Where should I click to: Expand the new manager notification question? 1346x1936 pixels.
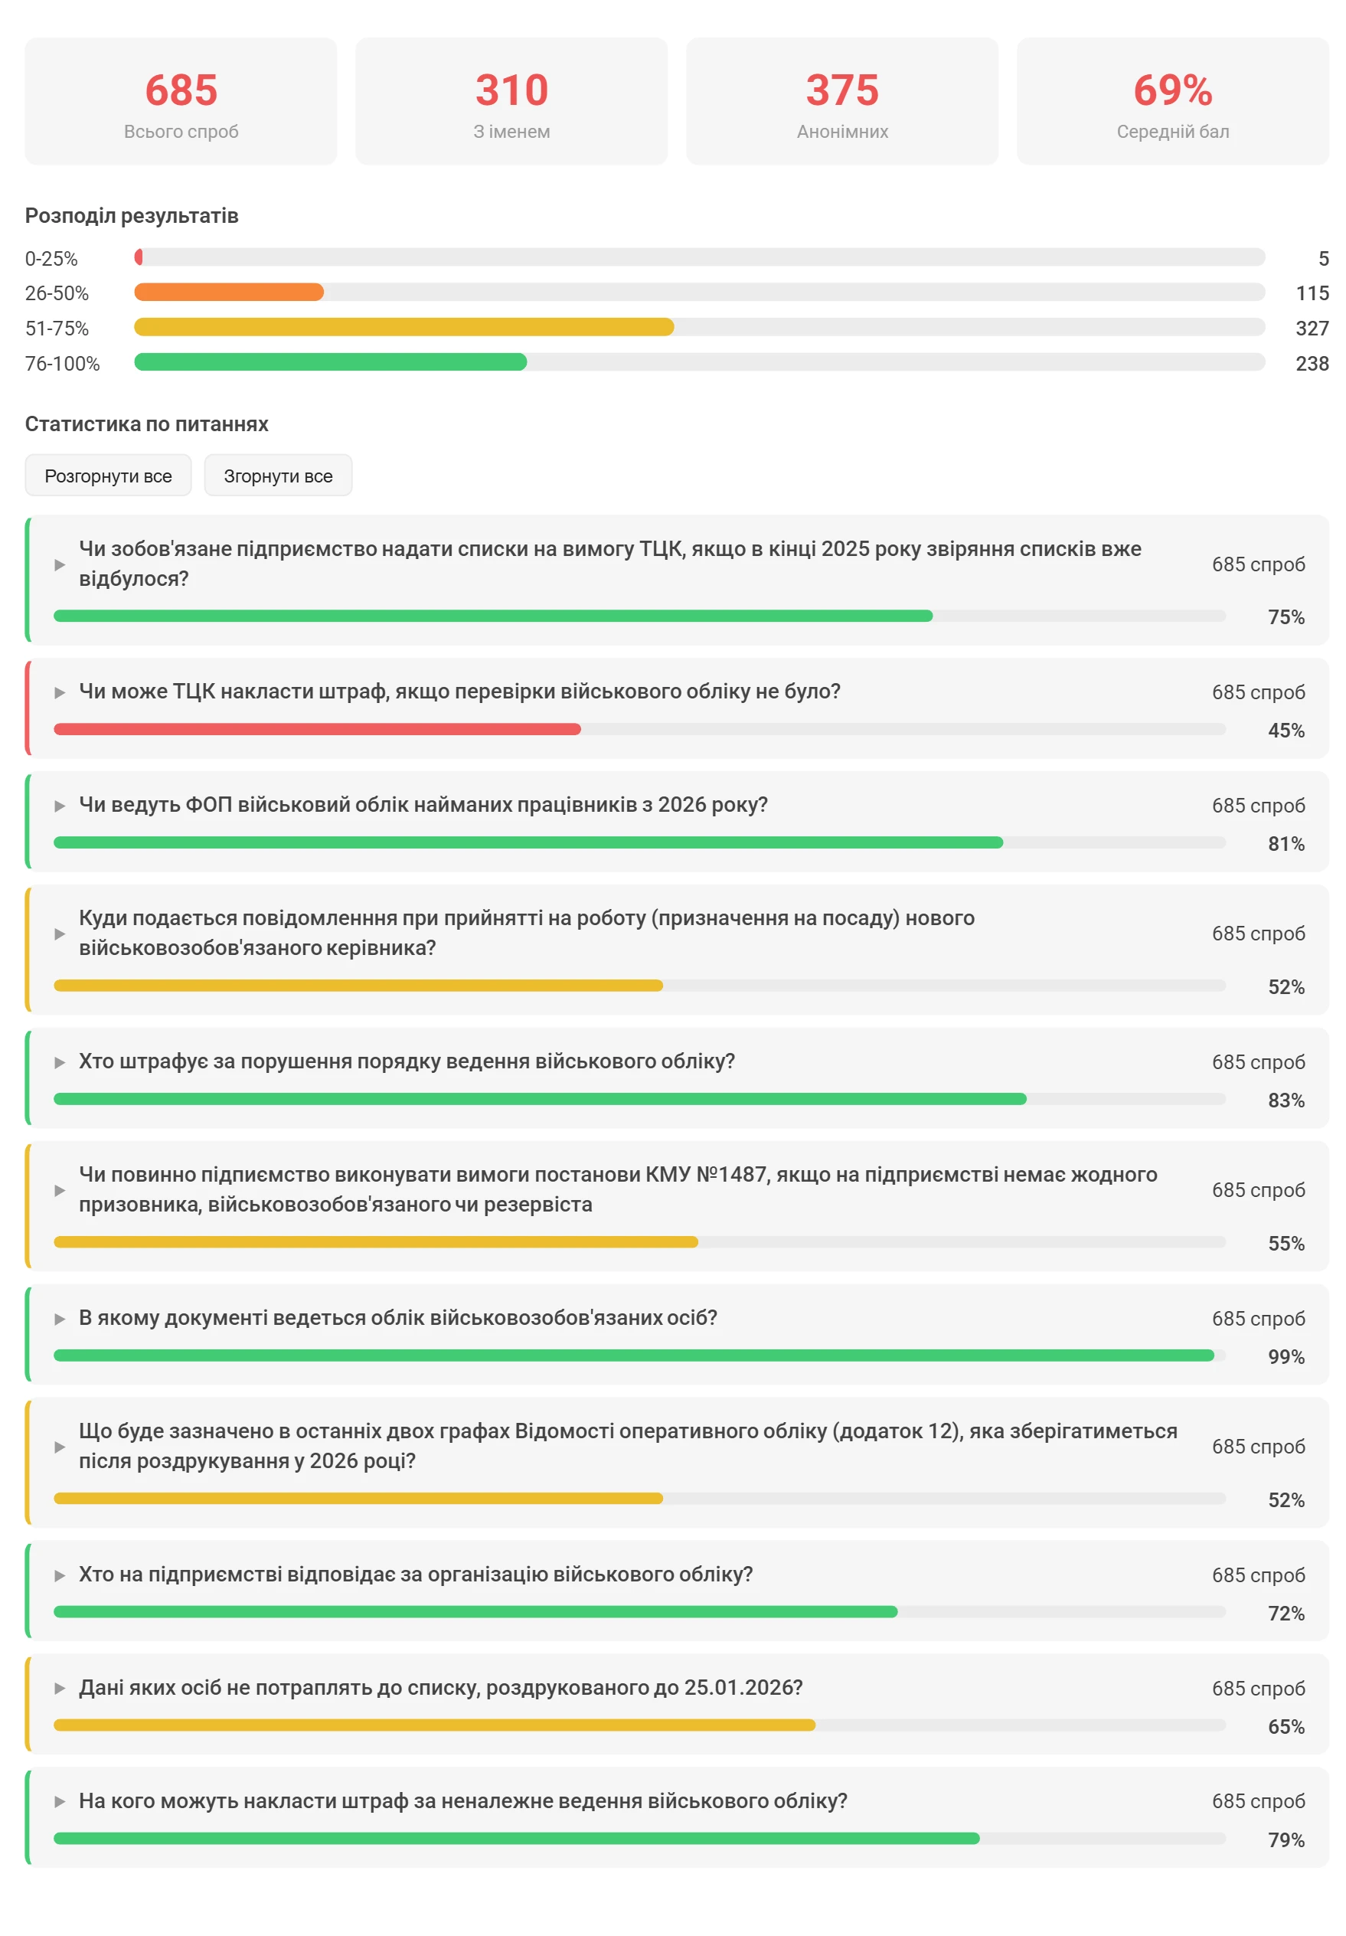(x=526, y=933)
